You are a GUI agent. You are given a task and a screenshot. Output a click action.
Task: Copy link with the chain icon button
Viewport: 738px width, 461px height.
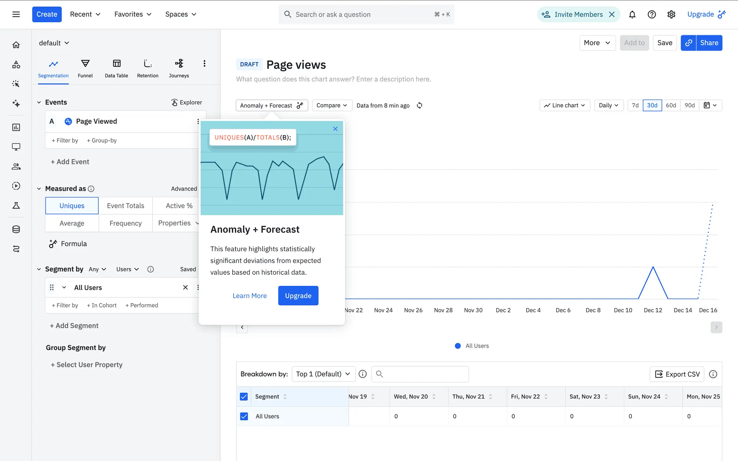688,43
